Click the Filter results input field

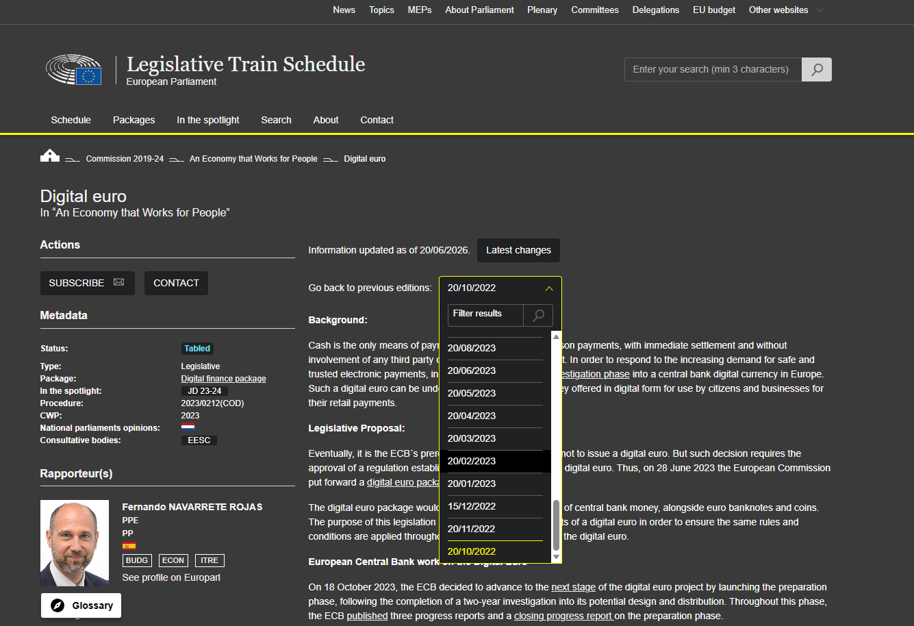coord(485,315)
